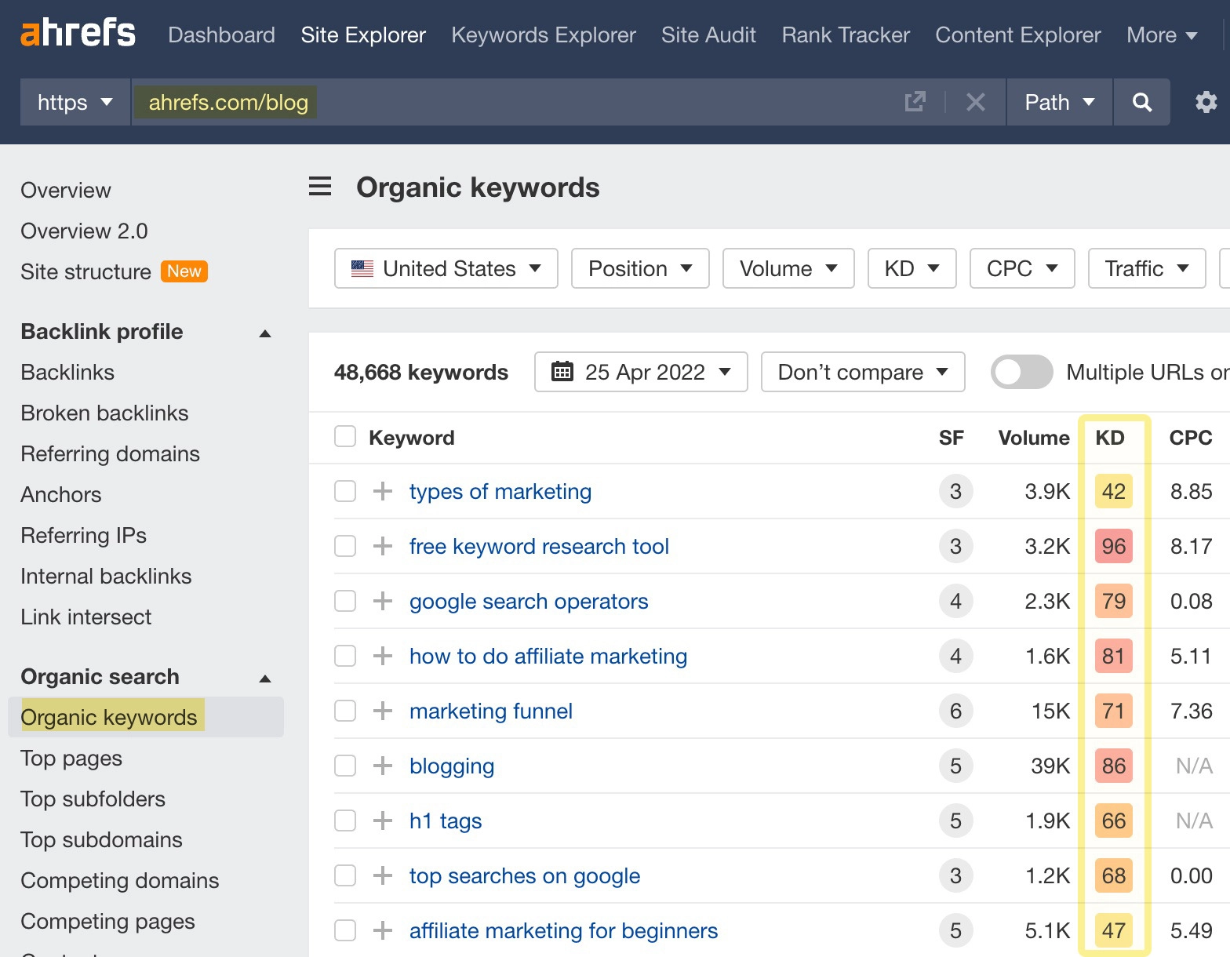The image size is (1230, 957).
Task: Collapse the Organic search section
Action: (265, 679)
